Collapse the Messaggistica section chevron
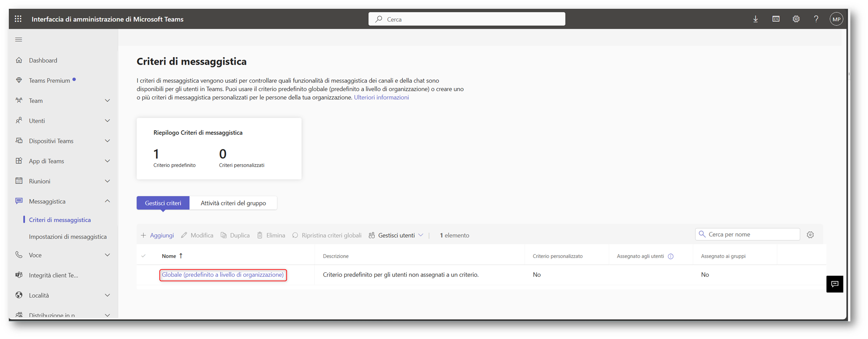Screen dimensions: 868x339 (x=107, y=201)
